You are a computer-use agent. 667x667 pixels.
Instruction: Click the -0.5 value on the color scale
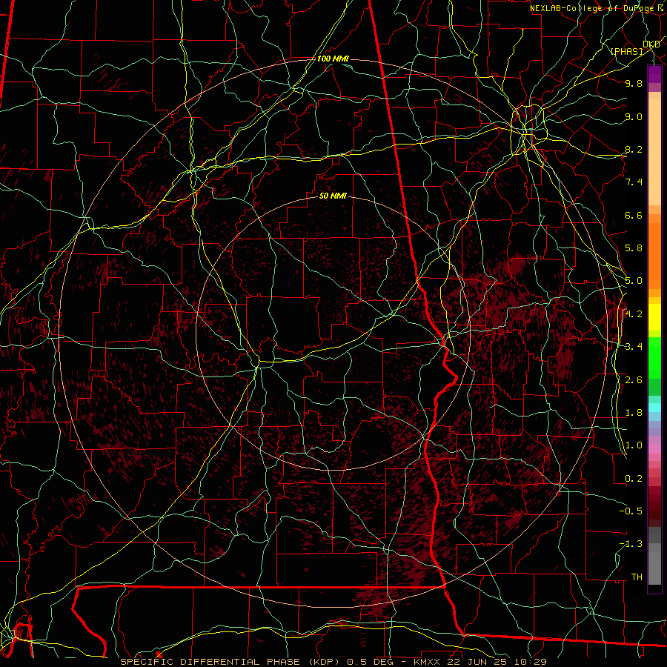[631, 511]
